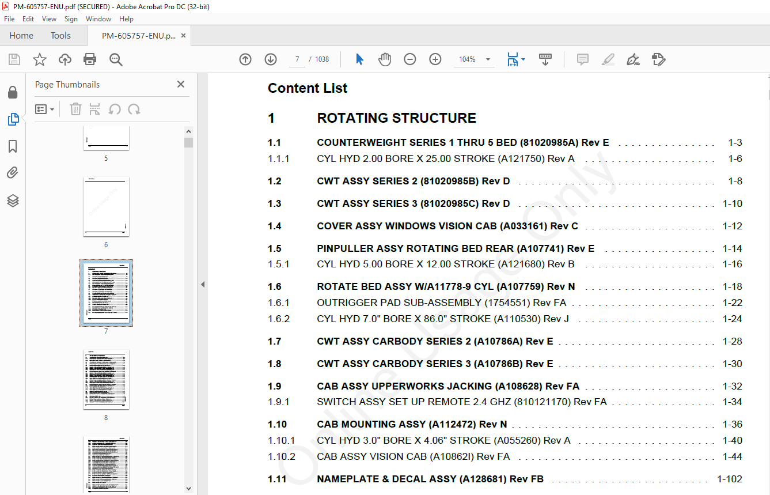The height and width of the screenshot is (495, 770).
Task: Select the page 6 thumbnail
Action: point(106,206)
